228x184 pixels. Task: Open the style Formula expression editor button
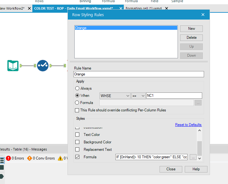tap(193, 157)
